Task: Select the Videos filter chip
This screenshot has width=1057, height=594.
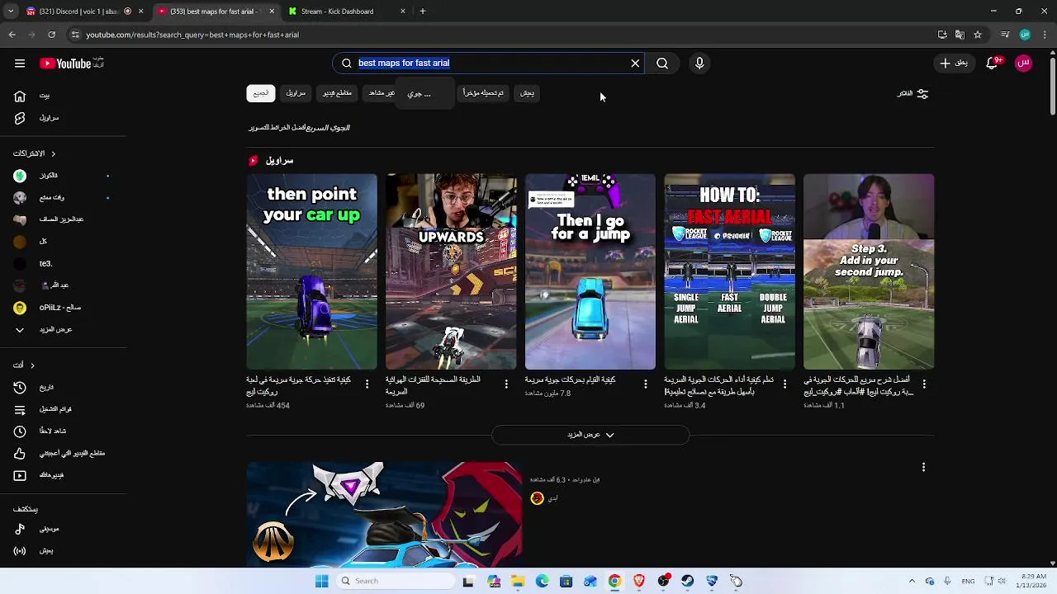Action: pos(337,93)
